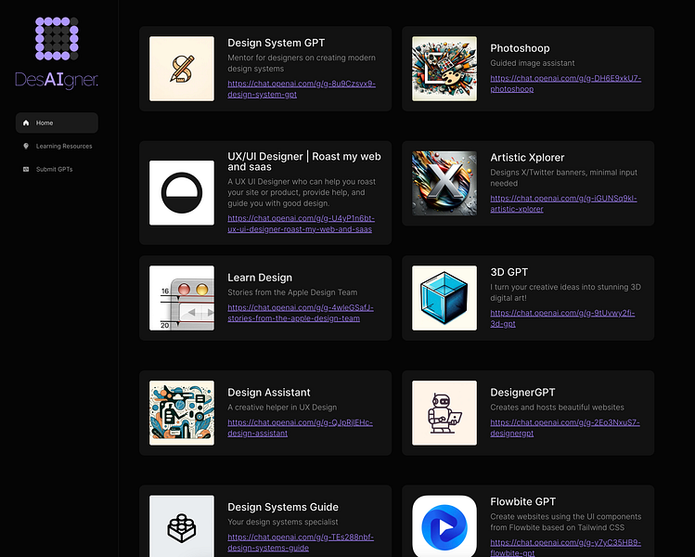Click the 3D GPT title
This screenshot has height=557, width=695.
point(508,272)
